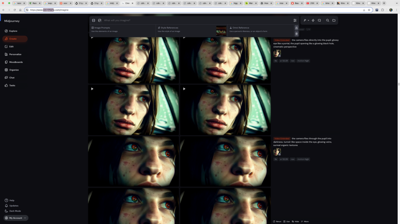This screenshot has width=400, height=224.
Task: Open the personalization P dropdown
Action: pos(306,20)
